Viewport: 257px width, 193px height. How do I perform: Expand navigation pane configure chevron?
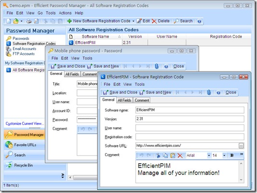(x=63, y=176)
